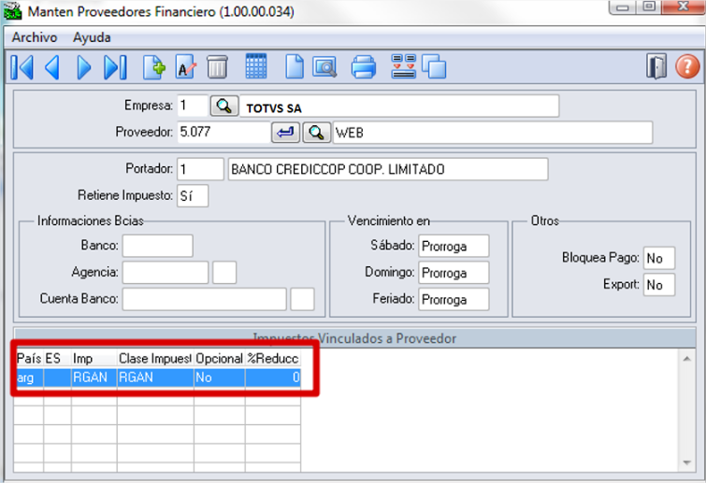Click the list parameters icon
The height and width of the screenshot is (483, 706).
403,66
